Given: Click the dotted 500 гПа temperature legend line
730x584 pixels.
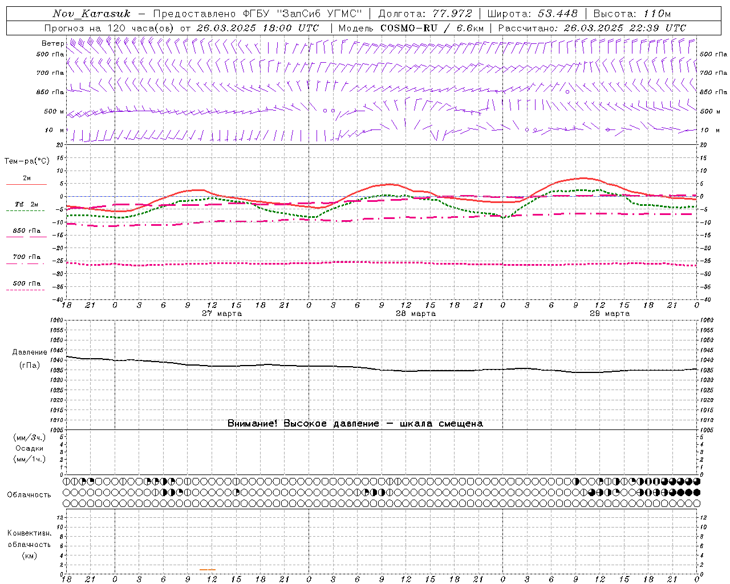Looking at the screenshot, I should [25, 290].
